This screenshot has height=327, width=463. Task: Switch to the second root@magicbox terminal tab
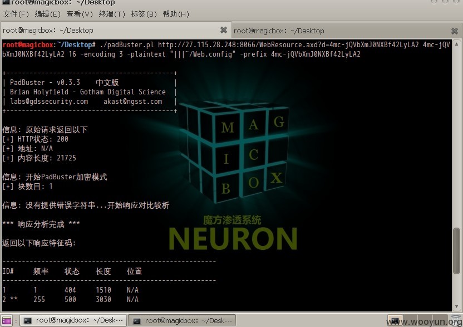coord(347,31)
